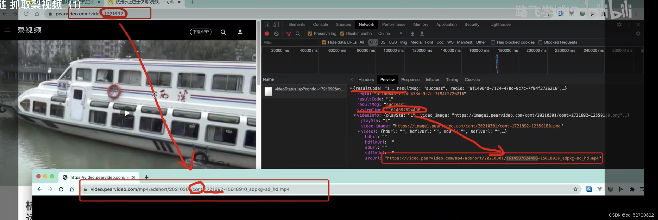Screen dimensions: 658x220
Task: Open search on the Pear Video page
Action: [223, 32]
